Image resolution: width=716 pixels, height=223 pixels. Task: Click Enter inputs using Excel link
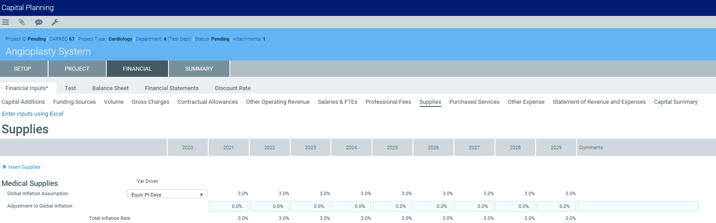[x=33, y=114]
